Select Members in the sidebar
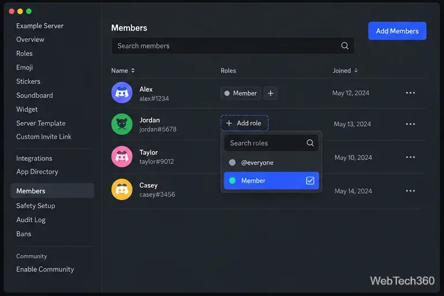The height and width of the screenshot is (296, 444). pos(53,191)
